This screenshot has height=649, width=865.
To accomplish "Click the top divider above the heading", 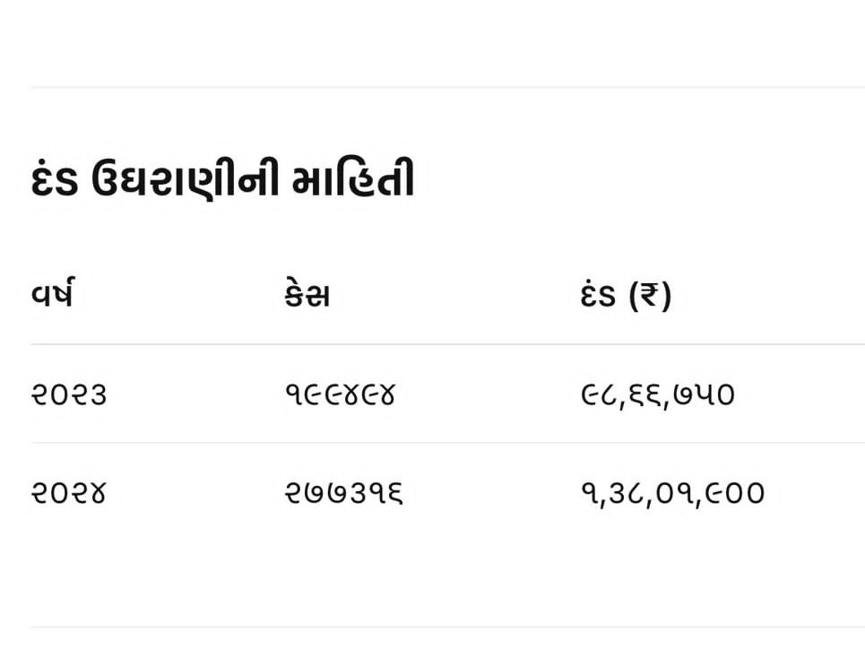I will pyautogui.click(x=447, y=87).
